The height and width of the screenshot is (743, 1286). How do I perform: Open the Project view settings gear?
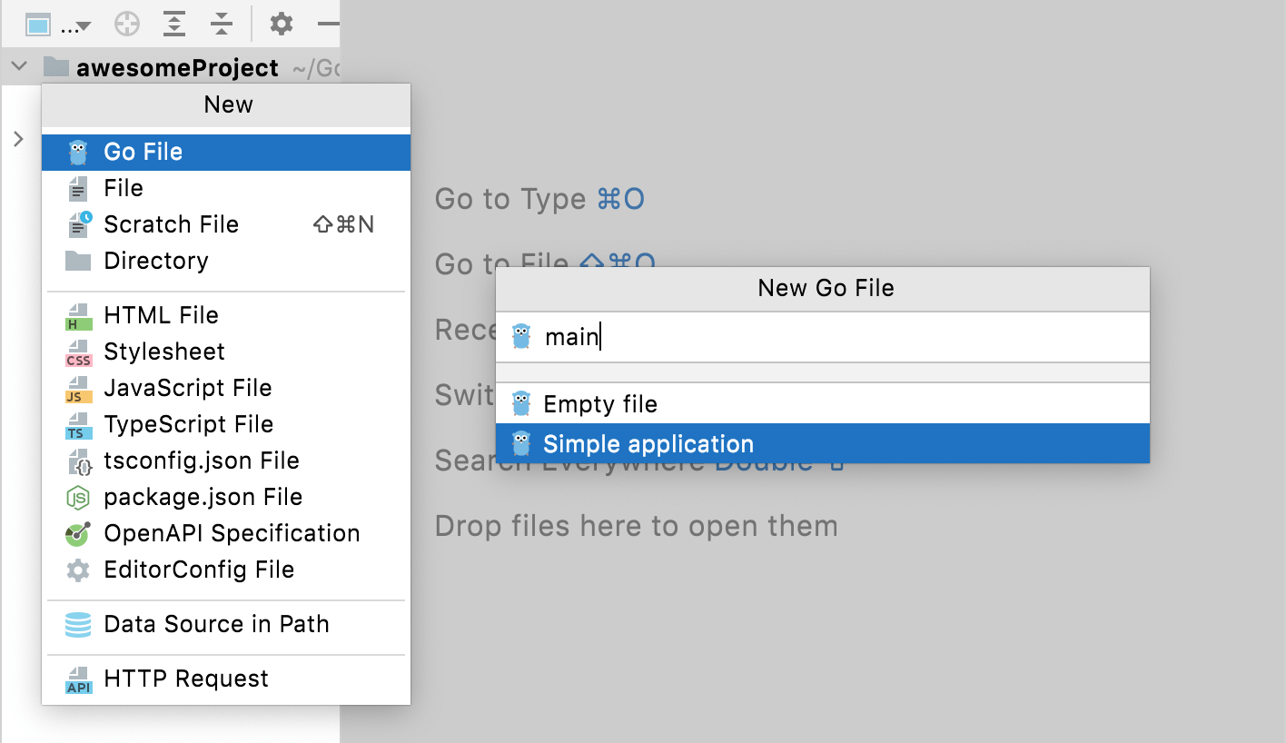(x=281, y=24)
